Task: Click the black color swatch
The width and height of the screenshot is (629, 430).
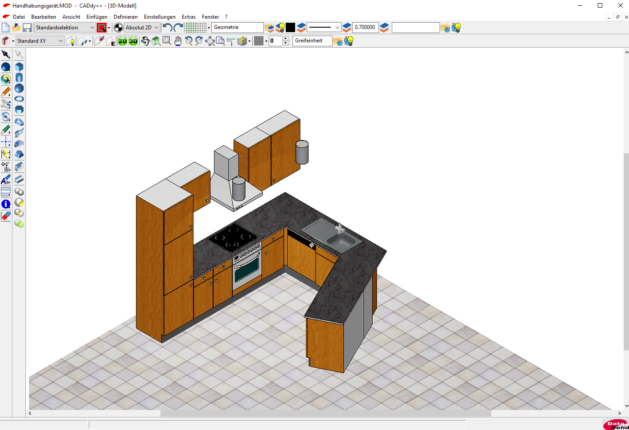Action: pos(291,28)
